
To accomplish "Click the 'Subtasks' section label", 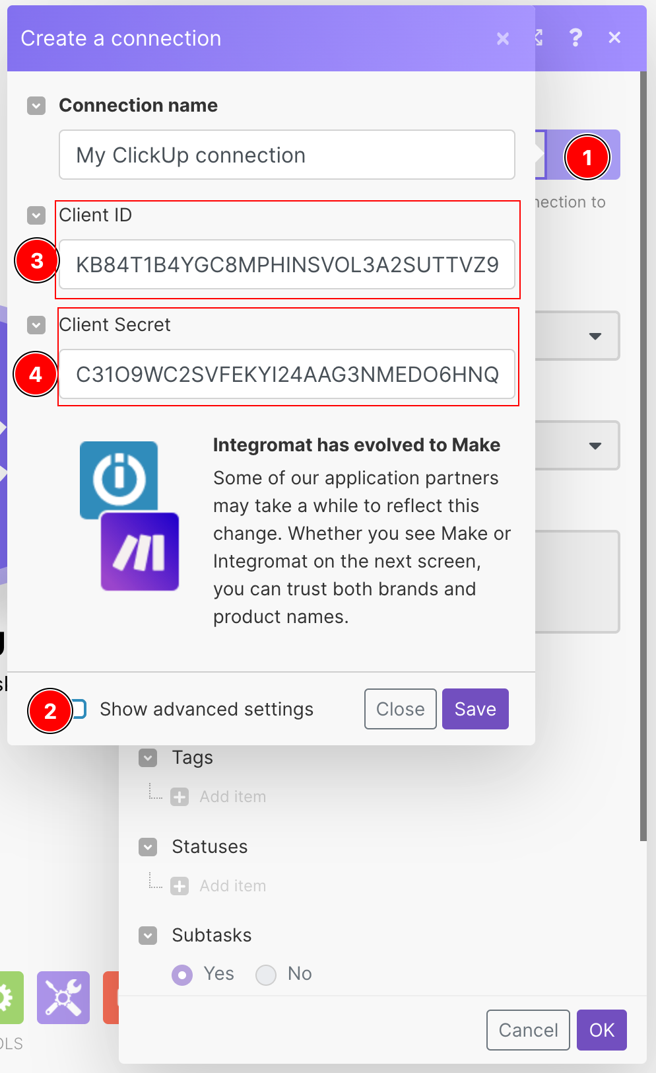I will [x=212, y=936].
